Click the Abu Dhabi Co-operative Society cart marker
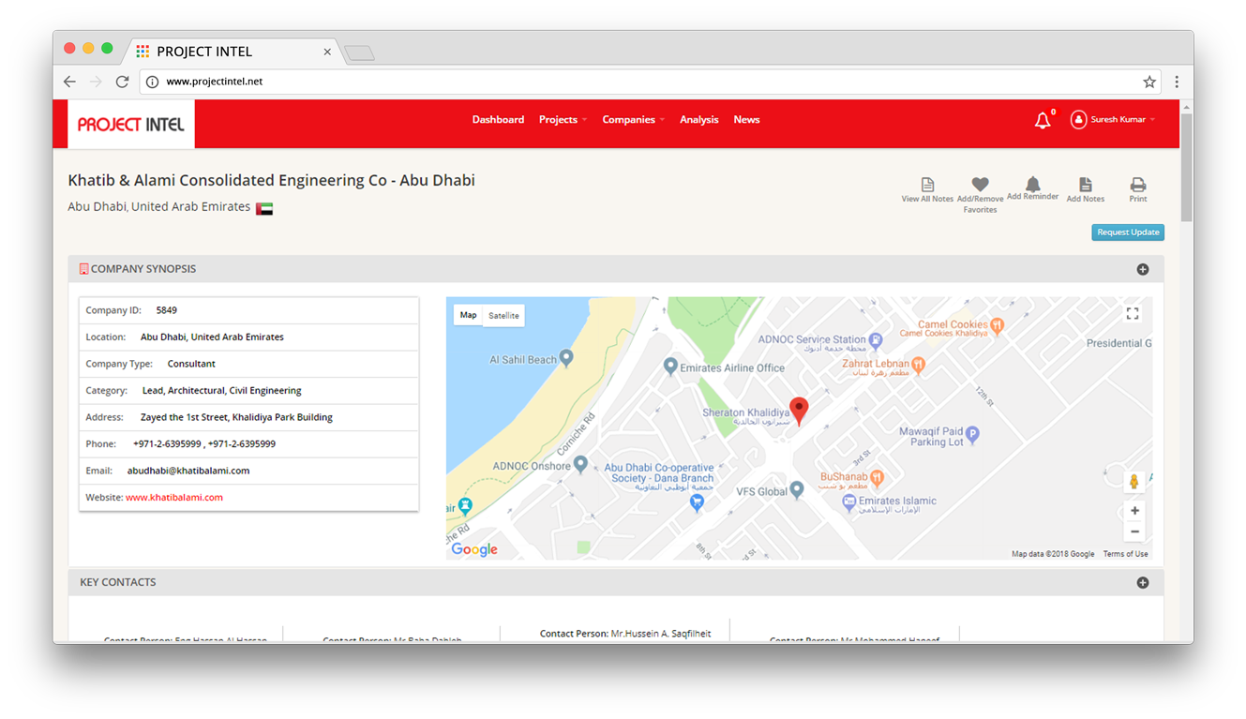Viewport: 1246px width, 719px height. coord(697,502)
